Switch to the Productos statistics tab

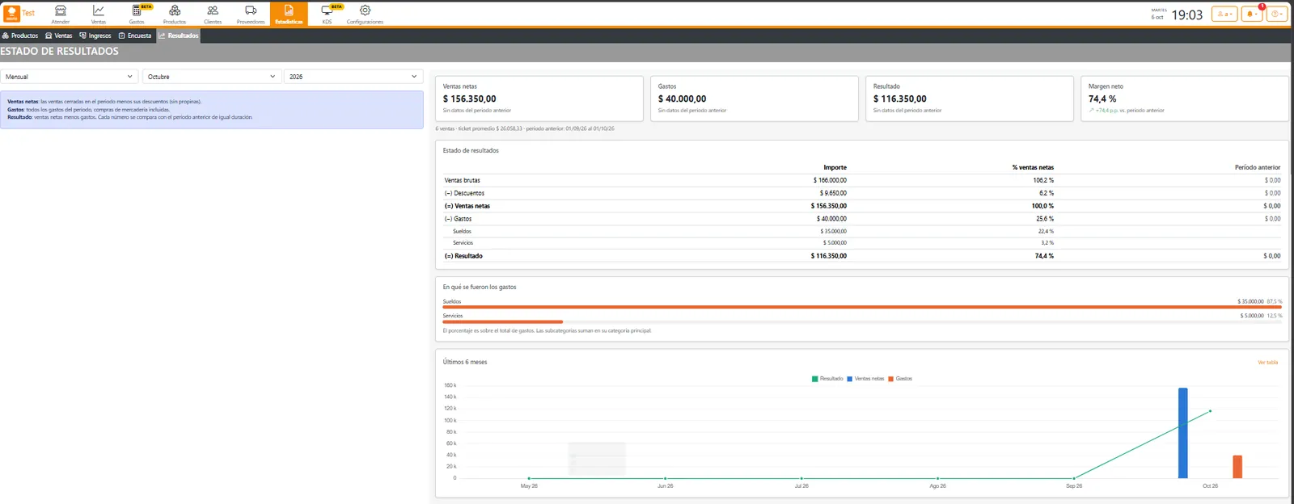(x=20, y=36)
